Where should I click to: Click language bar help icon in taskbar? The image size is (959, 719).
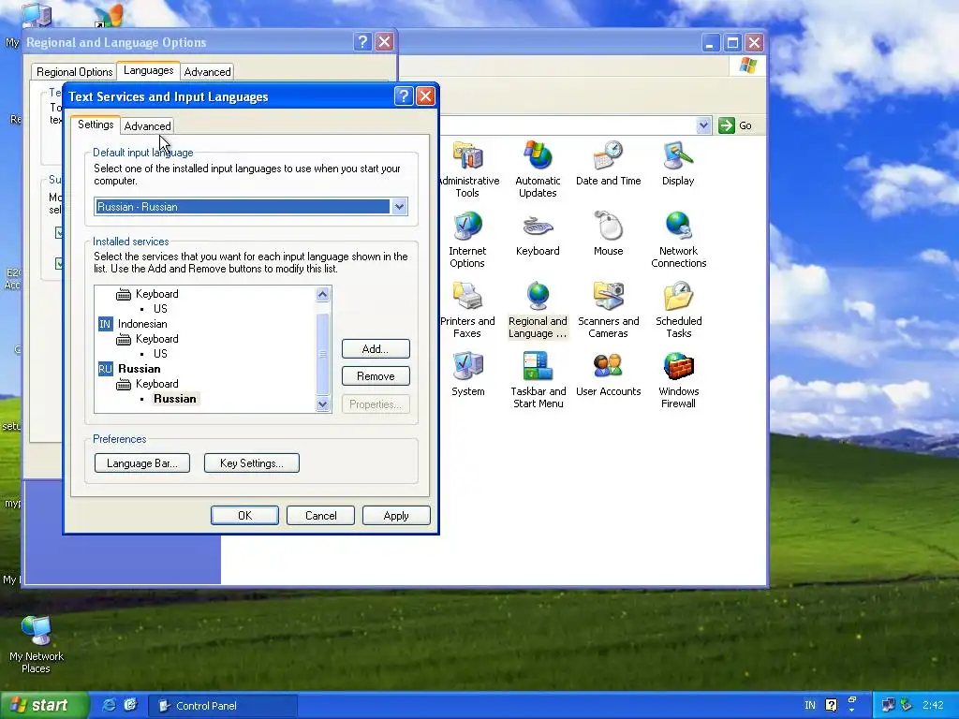831,705
